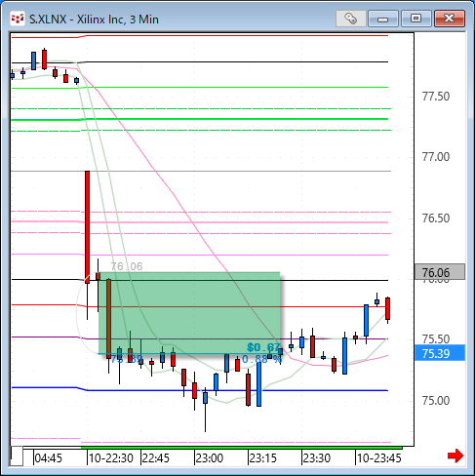The height and width of the screenshot is (476, 475).
Task: Minimize the Xilinx chart window
Action: (383, 19)
